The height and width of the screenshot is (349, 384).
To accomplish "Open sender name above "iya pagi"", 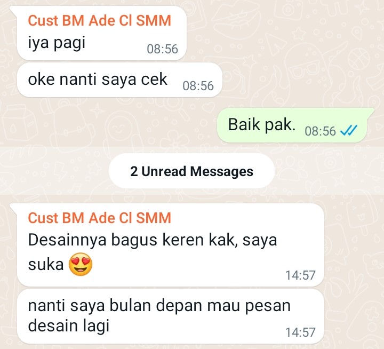I will coord(99,20).
